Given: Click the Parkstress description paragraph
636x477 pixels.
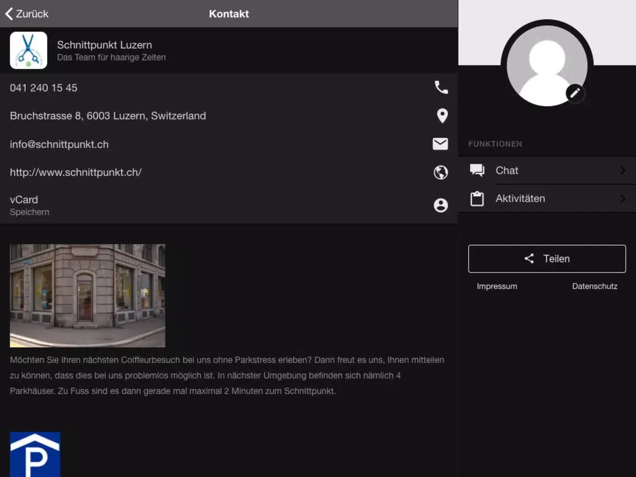Looking at the screenshot, I should coord(227,376).
